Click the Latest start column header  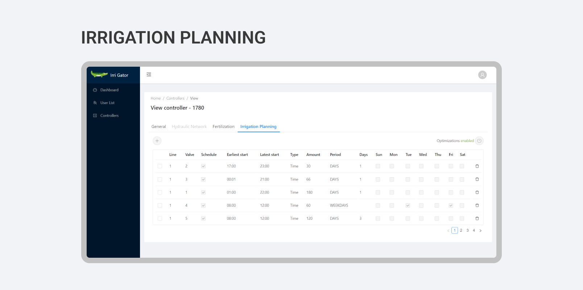pyautogui.click(x=269, y=154)
